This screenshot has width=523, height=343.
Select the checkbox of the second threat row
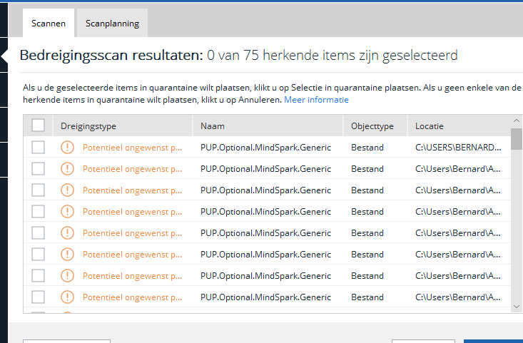(39, 169)
